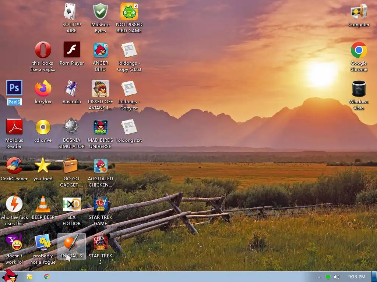Open STAR TREK 3 Darth Vader icon

(x=101, y=243)
